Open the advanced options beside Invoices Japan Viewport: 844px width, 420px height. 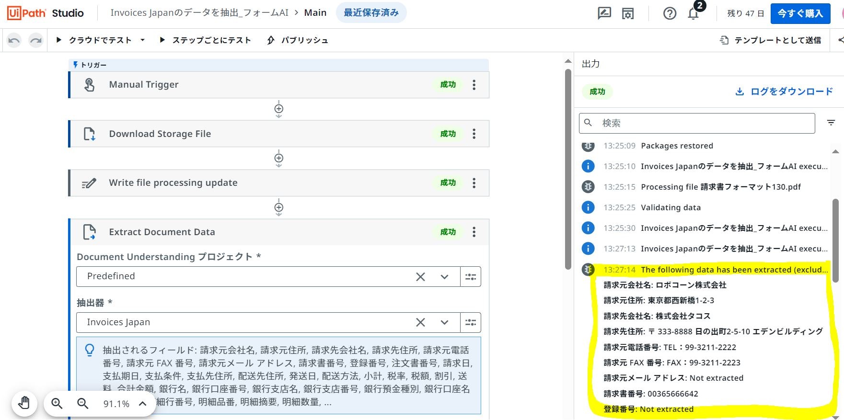tap(471, 323)
